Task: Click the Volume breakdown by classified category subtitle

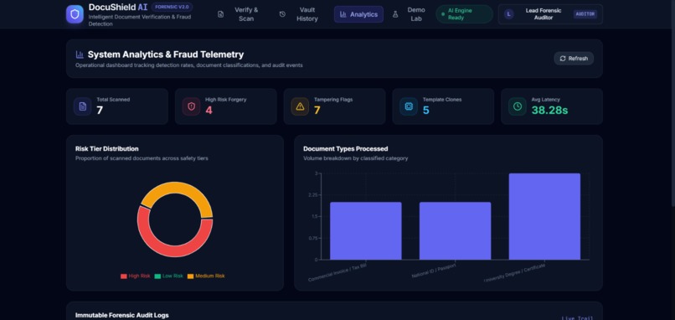Action: (356, 158)
